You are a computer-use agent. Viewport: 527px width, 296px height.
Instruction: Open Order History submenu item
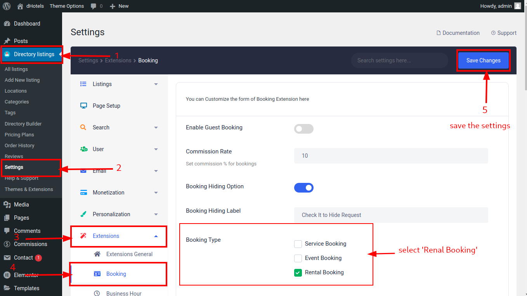[x=19, y=145]
